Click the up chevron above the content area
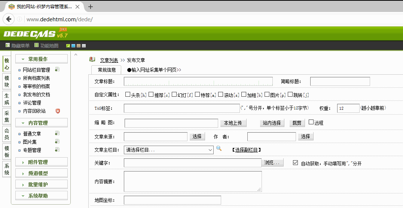This screenshot has height=208, width=403. click(76, 55)
